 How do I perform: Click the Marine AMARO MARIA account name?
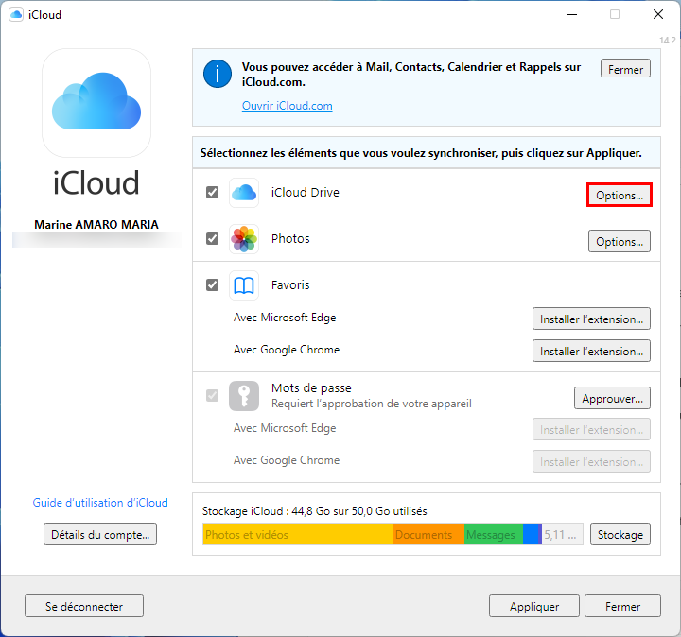(96, 224)
